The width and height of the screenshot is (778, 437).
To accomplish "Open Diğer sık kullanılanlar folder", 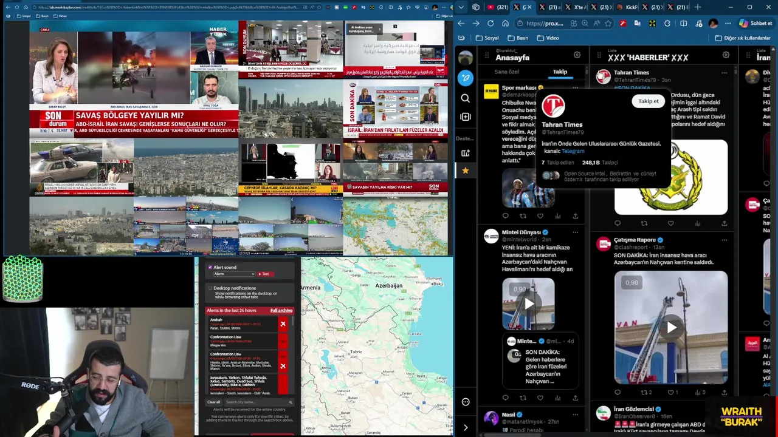I will coord(743,38).
